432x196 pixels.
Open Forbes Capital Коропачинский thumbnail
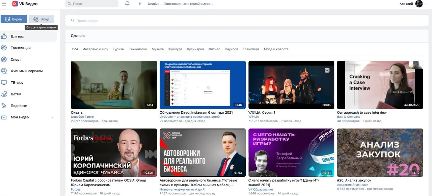[x=114, y=153]
